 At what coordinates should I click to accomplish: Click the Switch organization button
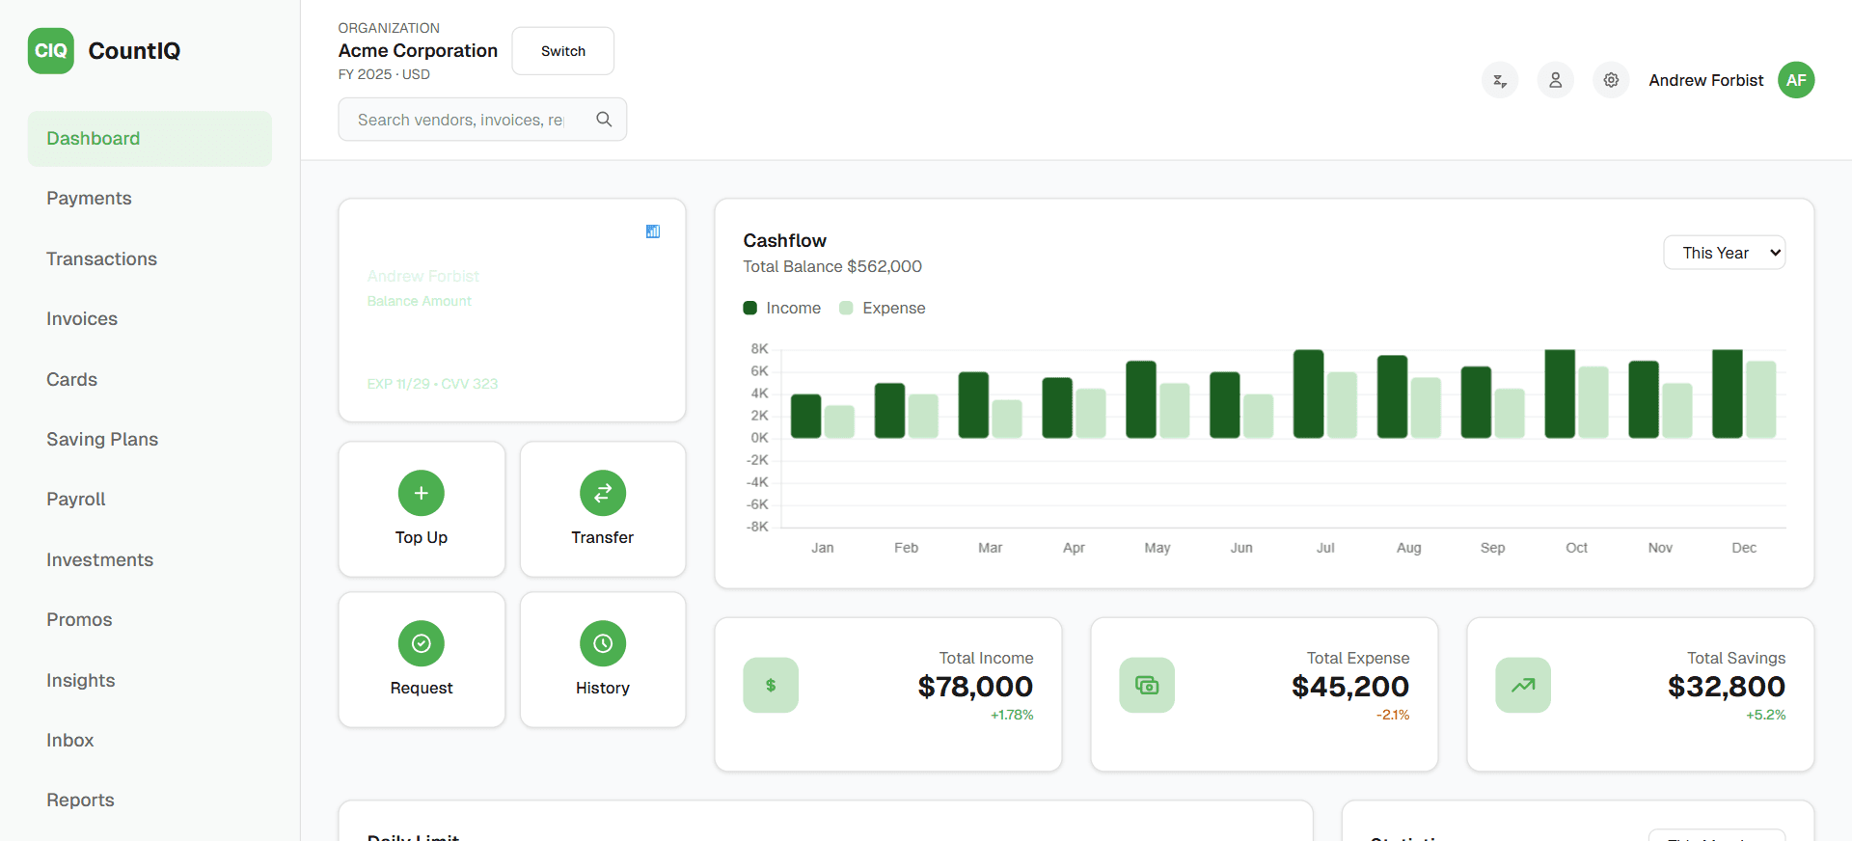point(563,51)
